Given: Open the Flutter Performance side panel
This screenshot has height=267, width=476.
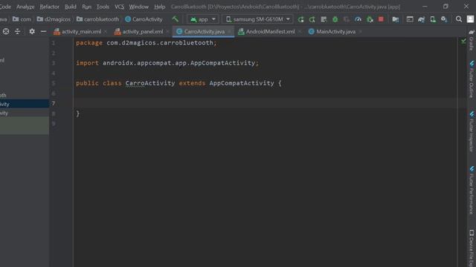Looking at the screenshot, I should [472, 190].
